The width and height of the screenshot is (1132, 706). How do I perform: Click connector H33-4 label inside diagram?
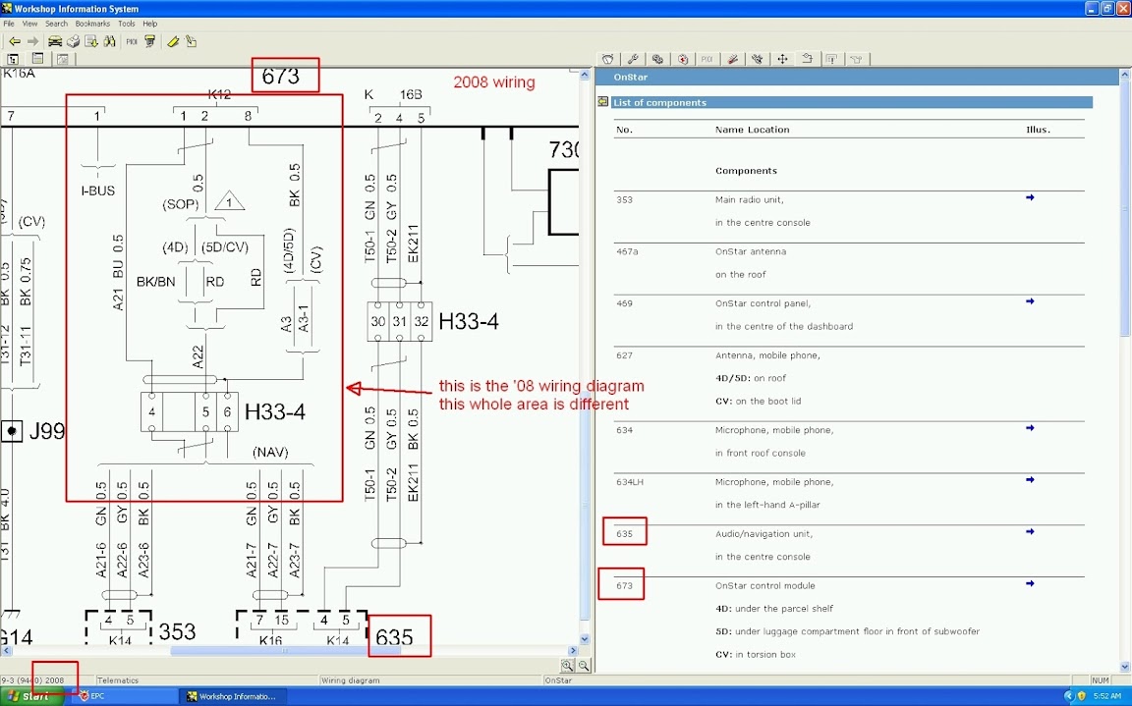(275, 411)
